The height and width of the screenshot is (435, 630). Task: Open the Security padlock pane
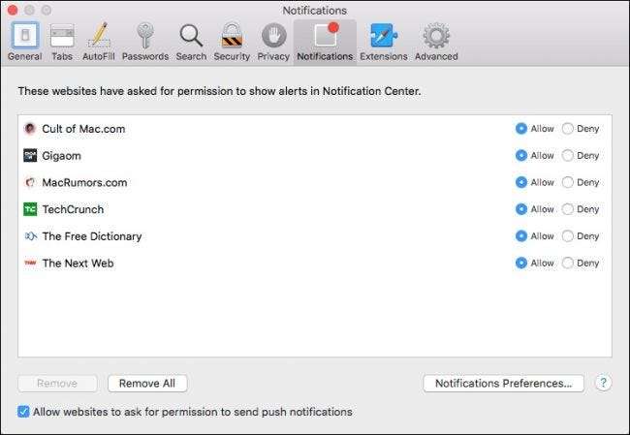(x=232, y=41)
